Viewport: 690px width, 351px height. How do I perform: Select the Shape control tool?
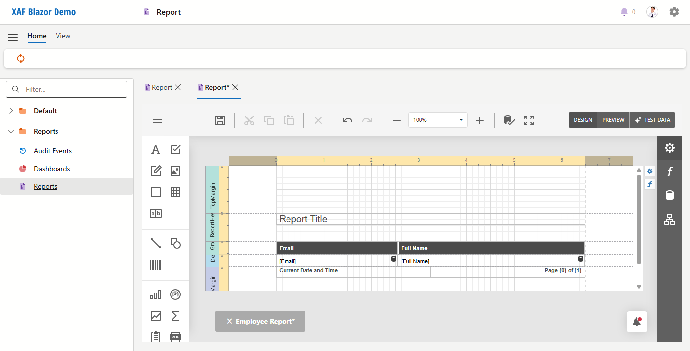coord(175,243)
